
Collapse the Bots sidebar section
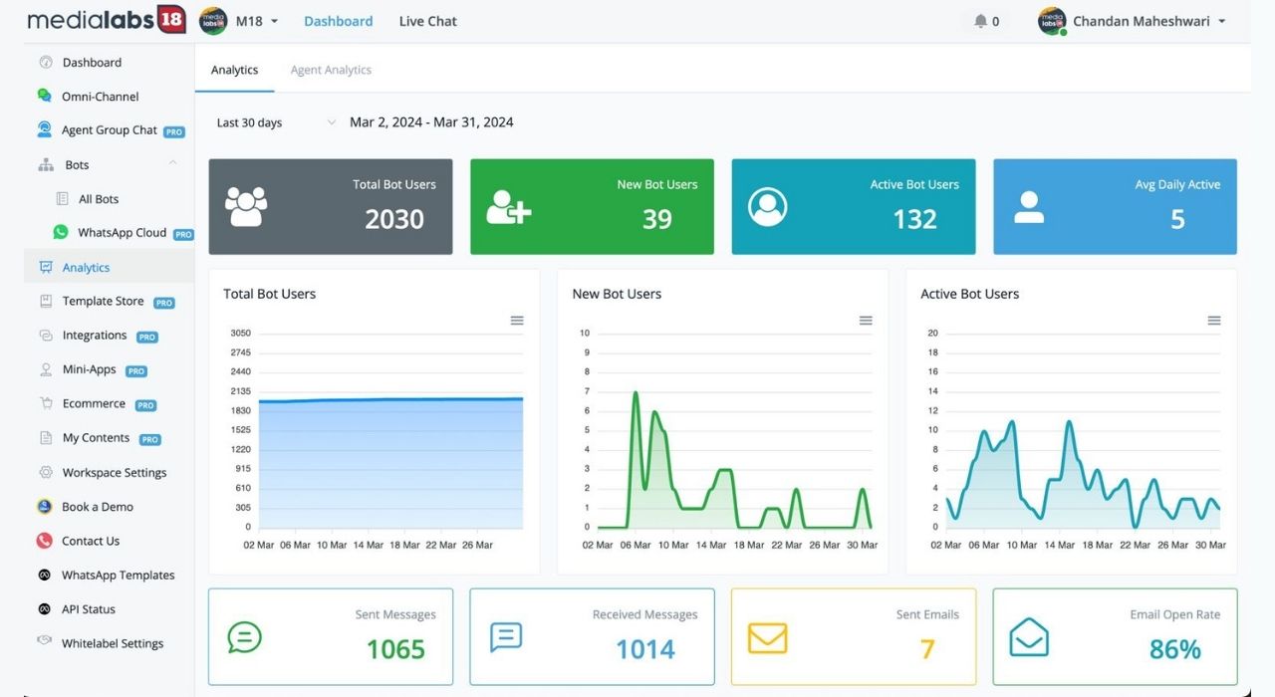pos(172,164)
